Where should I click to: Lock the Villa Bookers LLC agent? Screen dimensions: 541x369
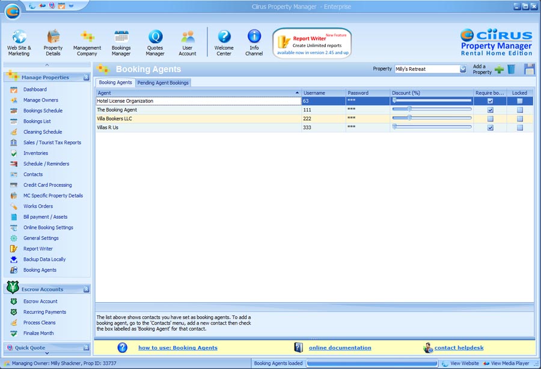(520, 119)
